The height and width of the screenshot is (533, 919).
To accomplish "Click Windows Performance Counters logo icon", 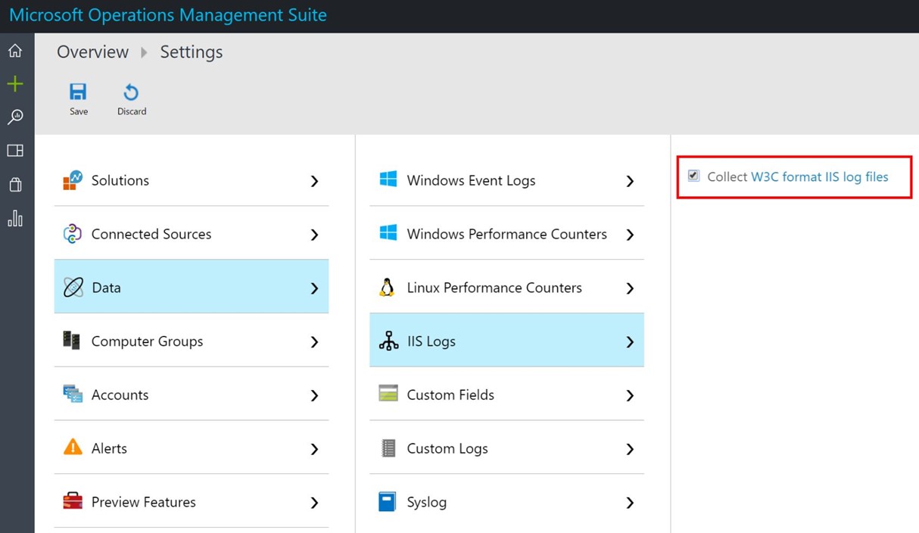I will 388,233.
